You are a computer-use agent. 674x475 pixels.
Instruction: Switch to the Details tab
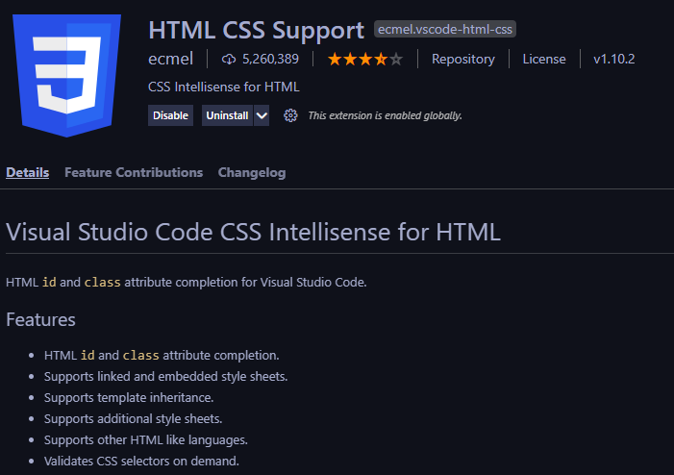coord(28,172)
